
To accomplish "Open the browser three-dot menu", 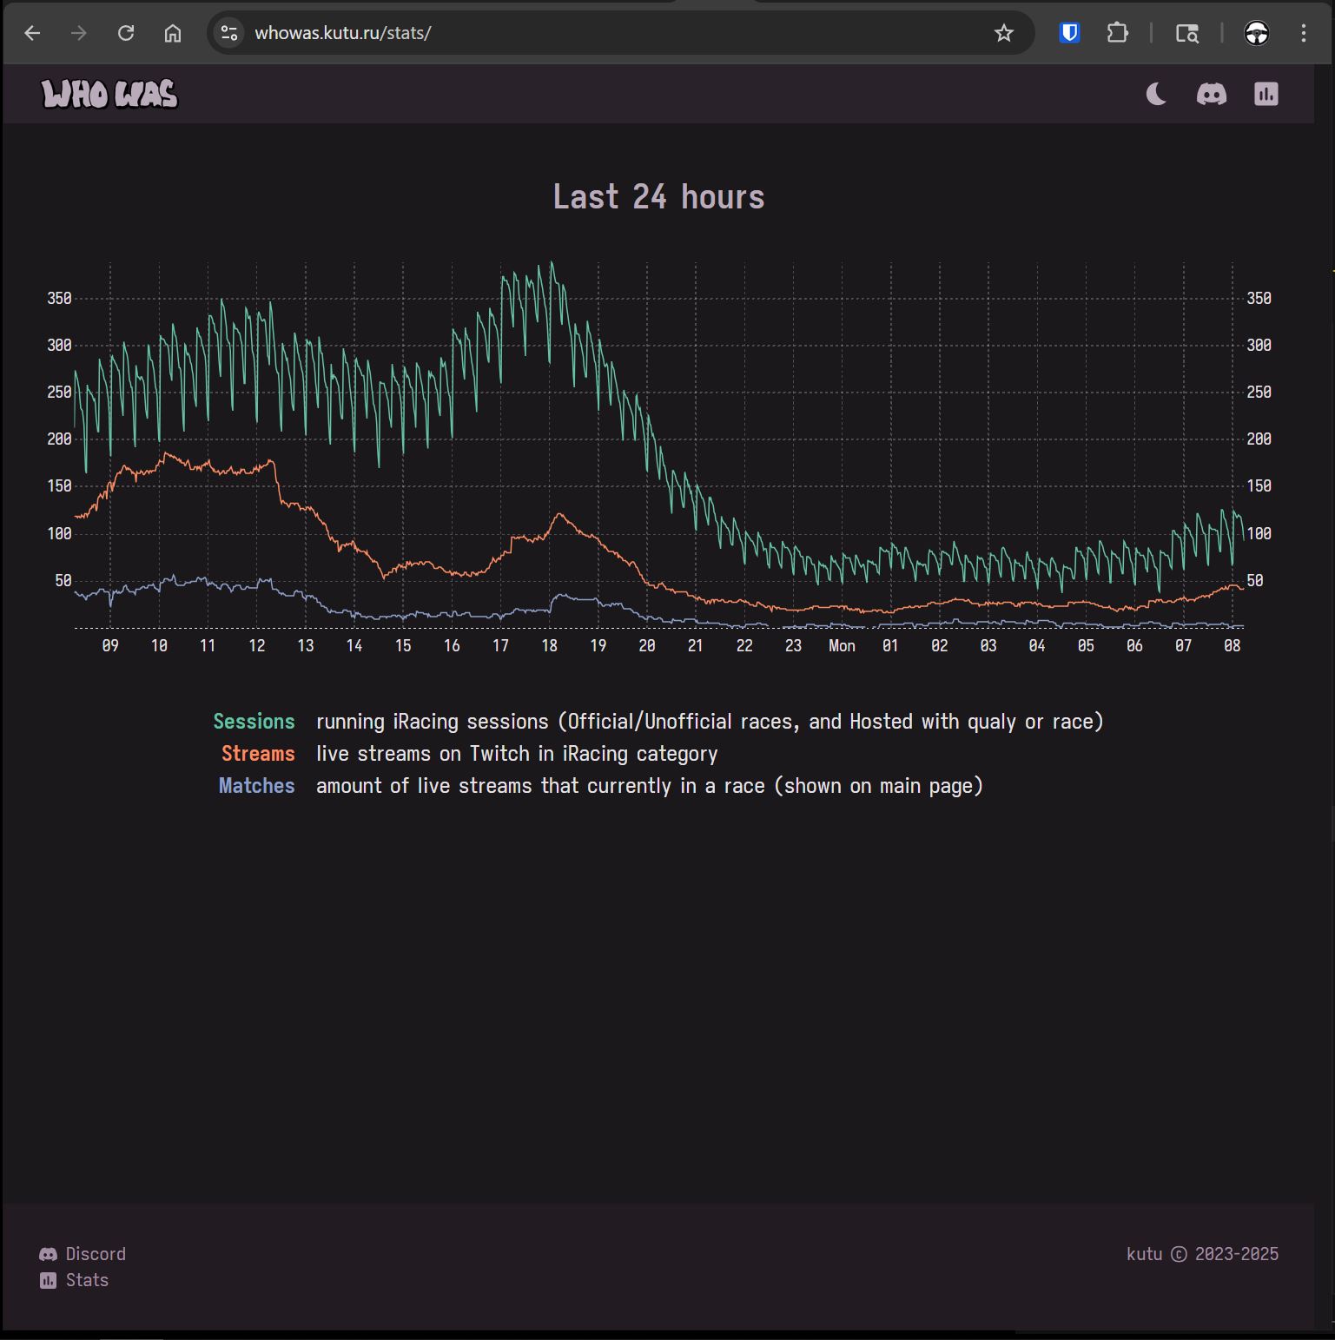I will (1302, 33).
